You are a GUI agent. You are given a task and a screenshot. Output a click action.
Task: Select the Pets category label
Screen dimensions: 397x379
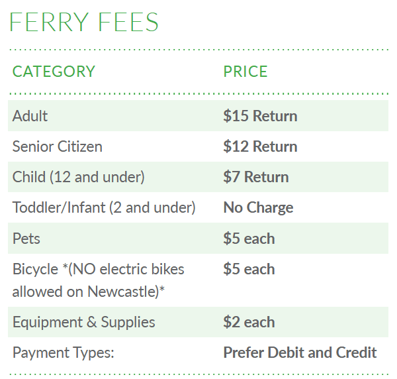[x=27, y=239]
